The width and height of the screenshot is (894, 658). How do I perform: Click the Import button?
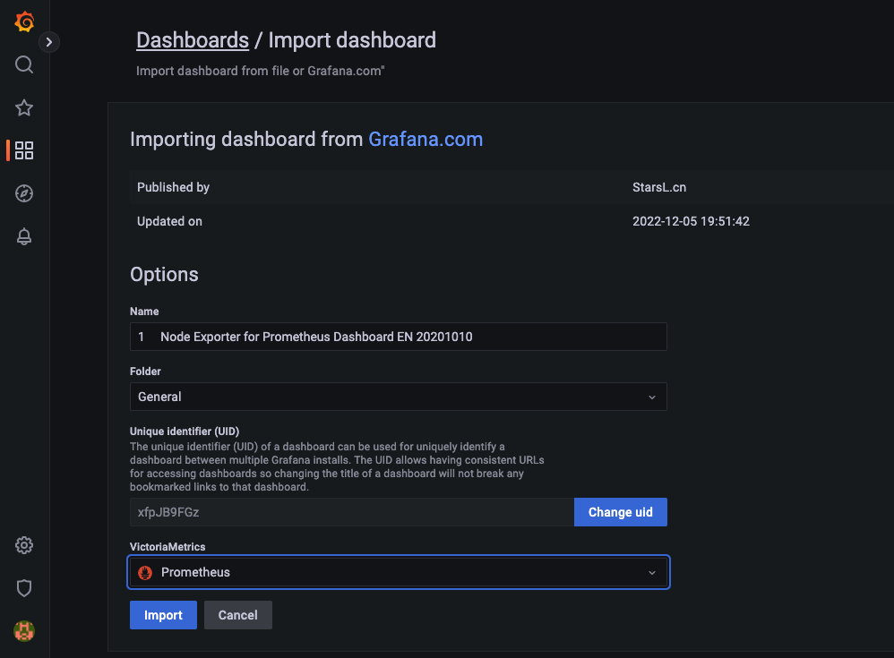click(163, 615)
